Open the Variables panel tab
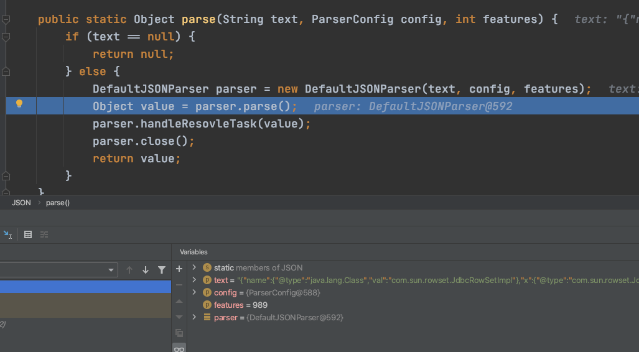This screenshot has width=639, height=352. click(194, 252)
